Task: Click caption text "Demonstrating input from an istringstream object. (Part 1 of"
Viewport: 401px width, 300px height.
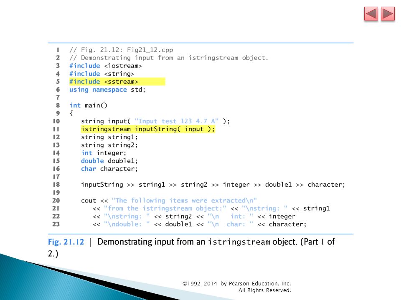Action: click(x=216, y=242)
